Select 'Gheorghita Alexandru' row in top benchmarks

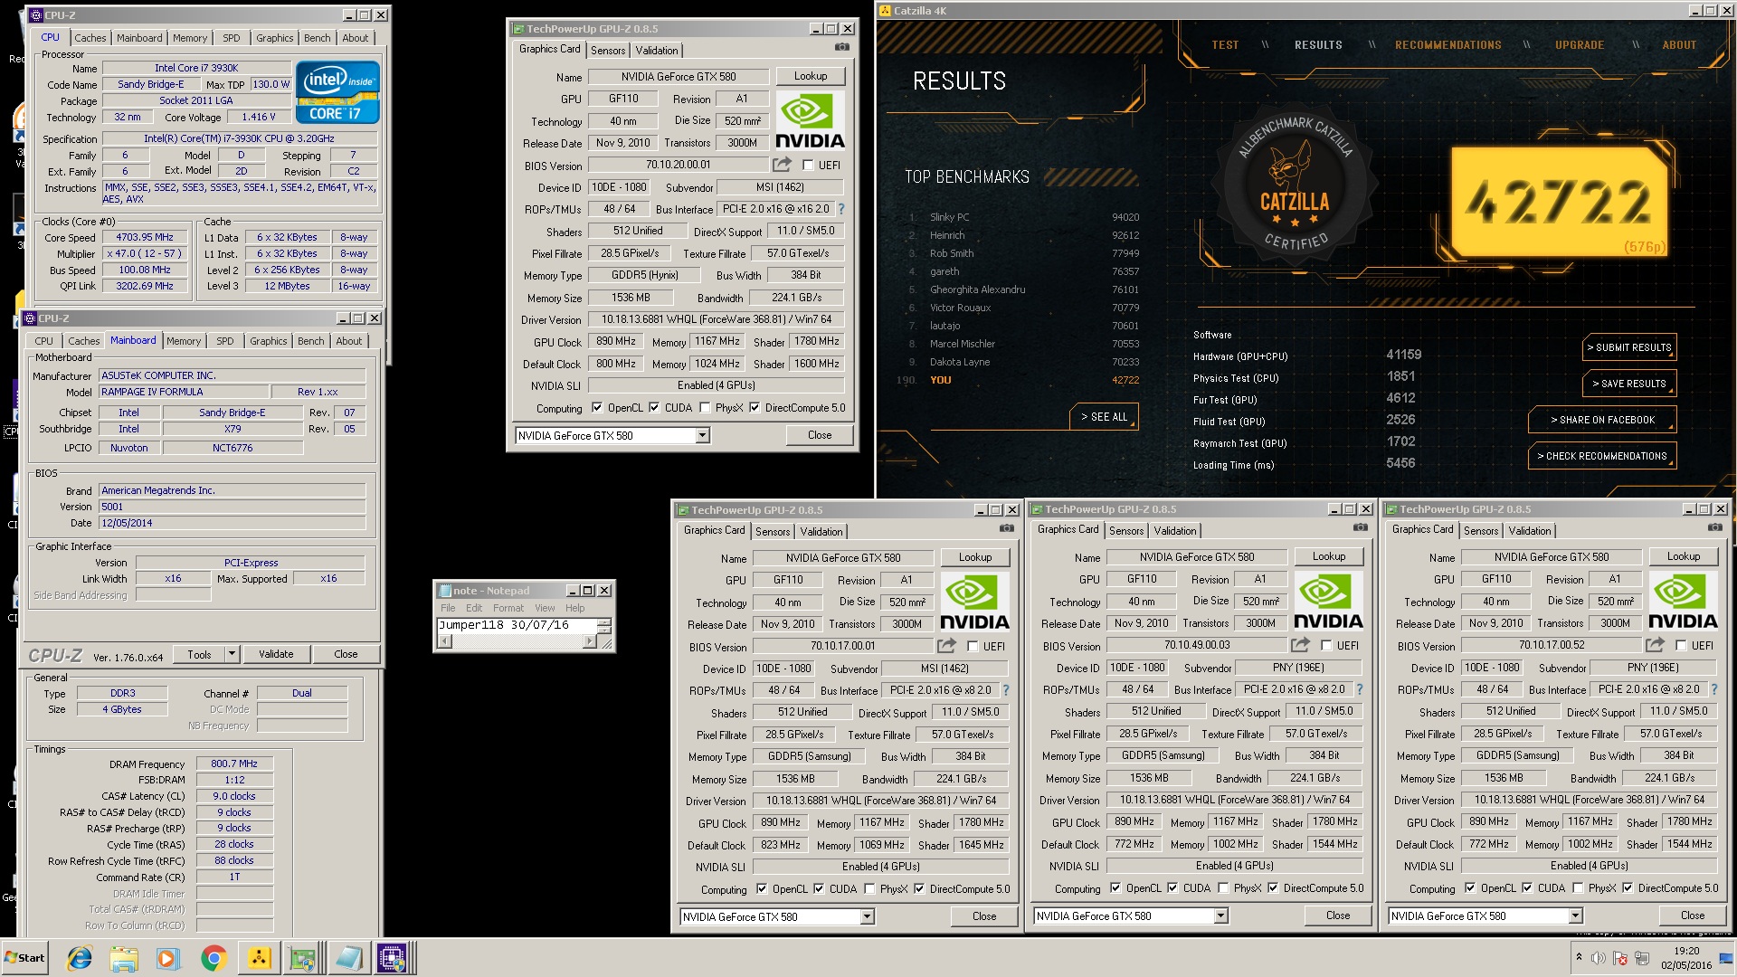point(1024,289)
